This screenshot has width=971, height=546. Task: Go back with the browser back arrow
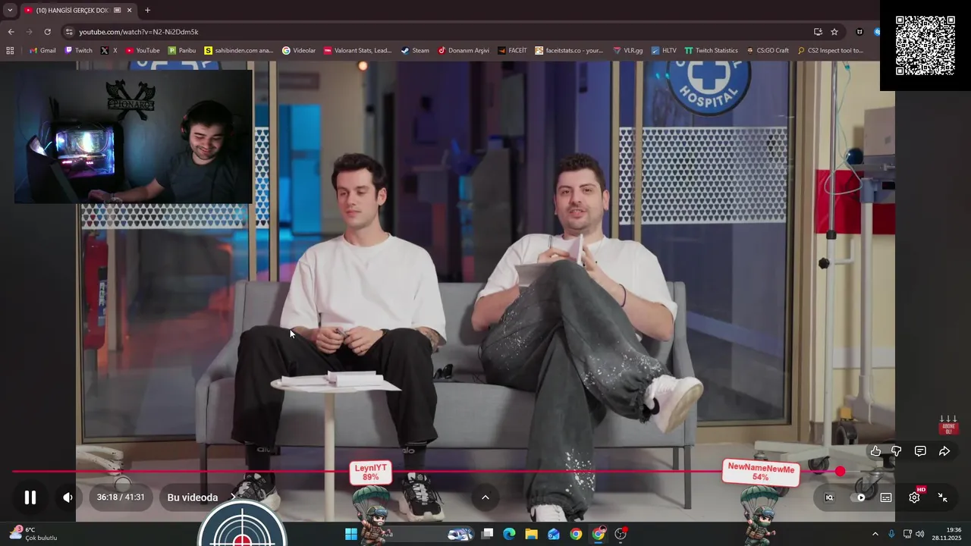[11, 32]
